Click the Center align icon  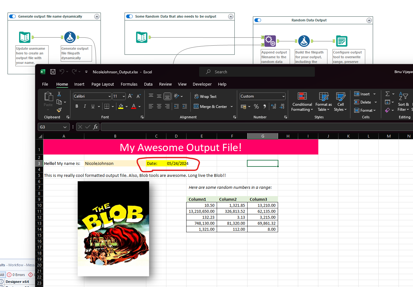pos(159,106)
